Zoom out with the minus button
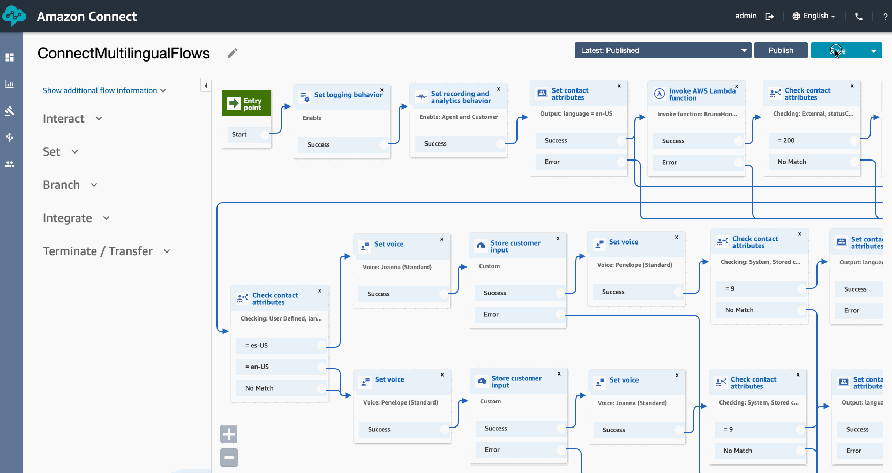Viewport: 892px width, 473px height. pyautogui.click(x=229, y=457)
